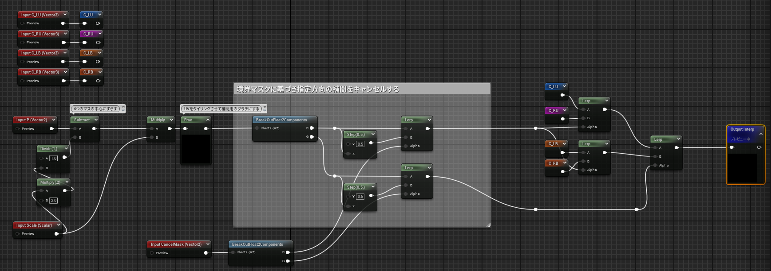Expand the Input CancelMask (Vector2) node chevron

point(208,244)
